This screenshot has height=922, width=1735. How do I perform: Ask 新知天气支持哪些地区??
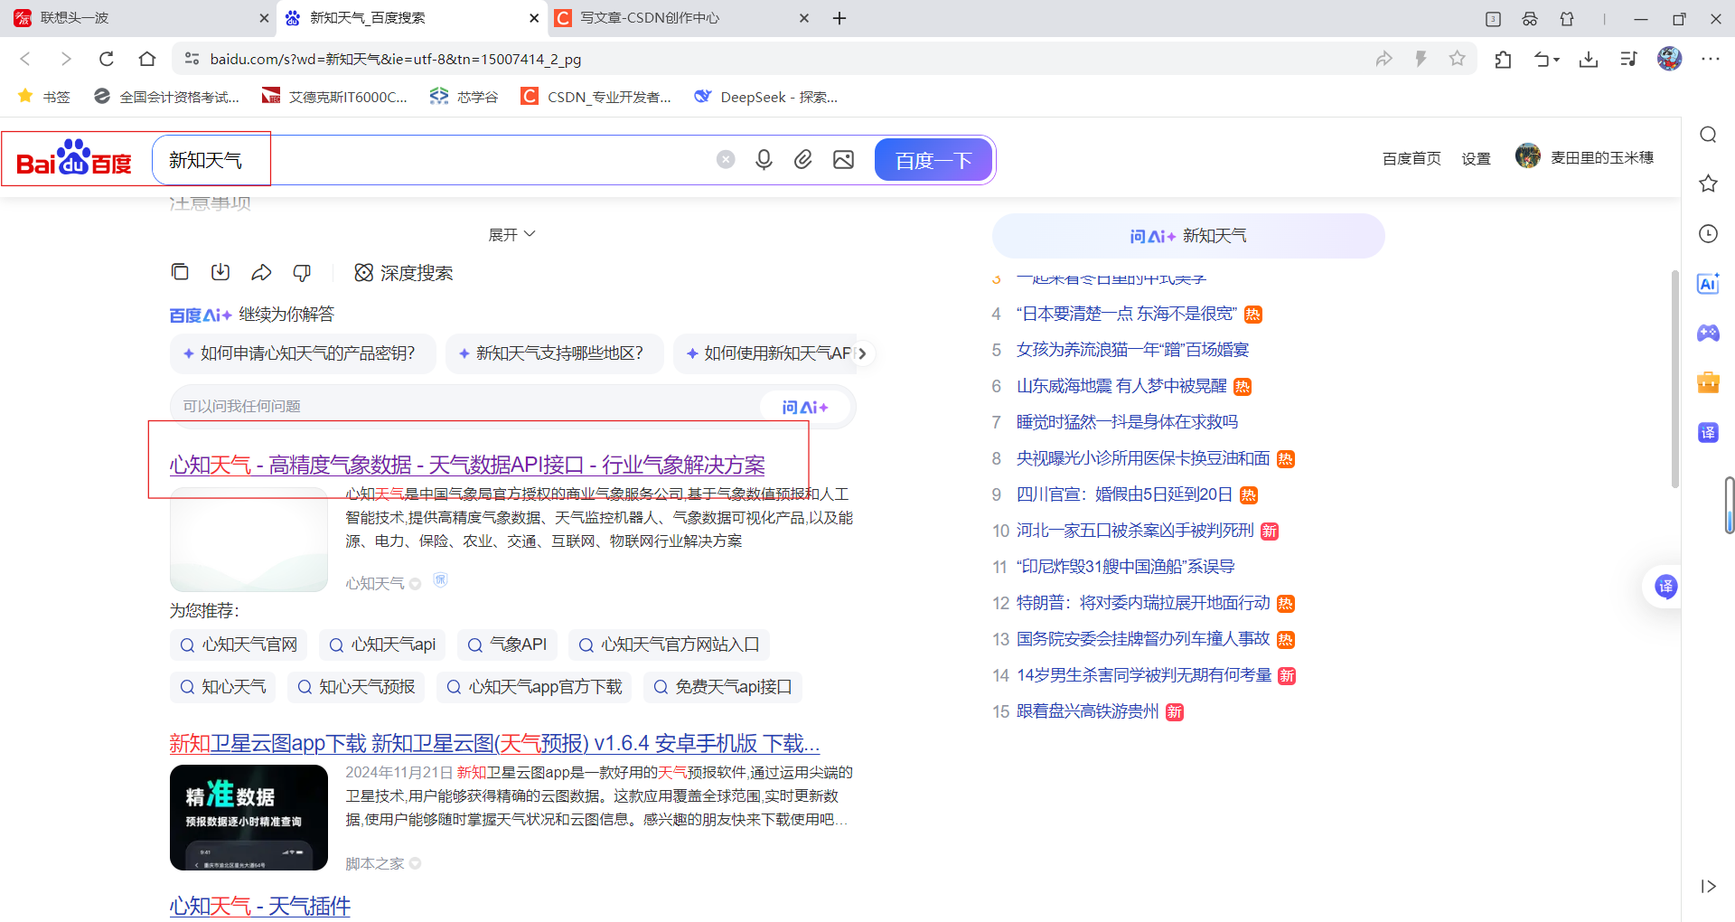554,353
